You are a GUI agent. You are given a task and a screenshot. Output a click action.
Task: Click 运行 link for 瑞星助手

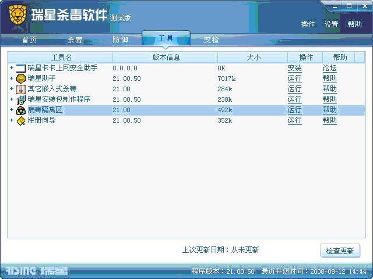tap(294, 79)
